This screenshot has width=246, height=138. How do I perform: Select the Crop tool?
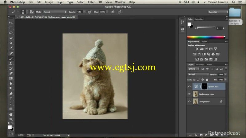(x=11, y=43)
